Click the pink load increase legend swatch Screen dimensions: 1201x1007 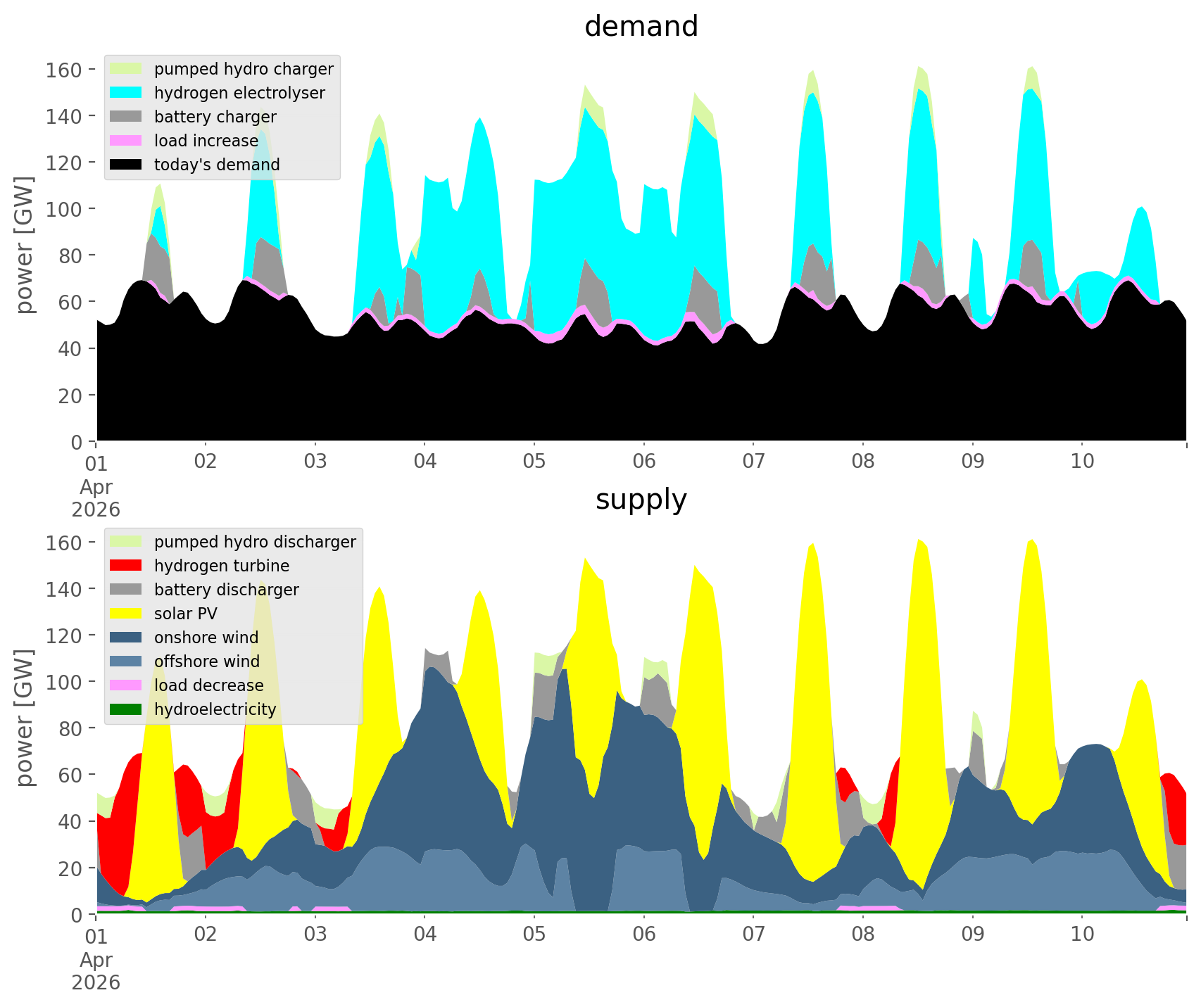coord(126,141)
